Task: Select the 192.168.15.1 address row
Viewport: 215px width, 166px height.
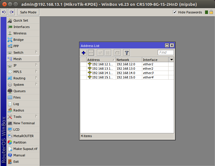Action: pos(127,77)
